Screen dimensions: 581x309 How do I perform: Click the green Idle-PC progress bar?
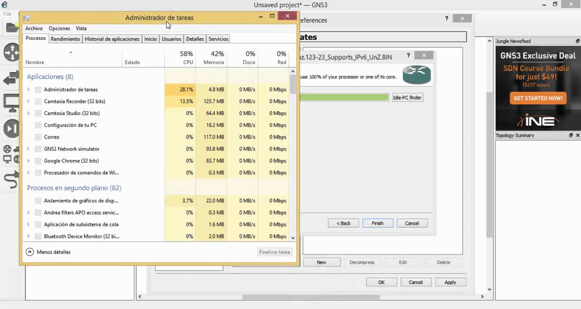point(345,97)
